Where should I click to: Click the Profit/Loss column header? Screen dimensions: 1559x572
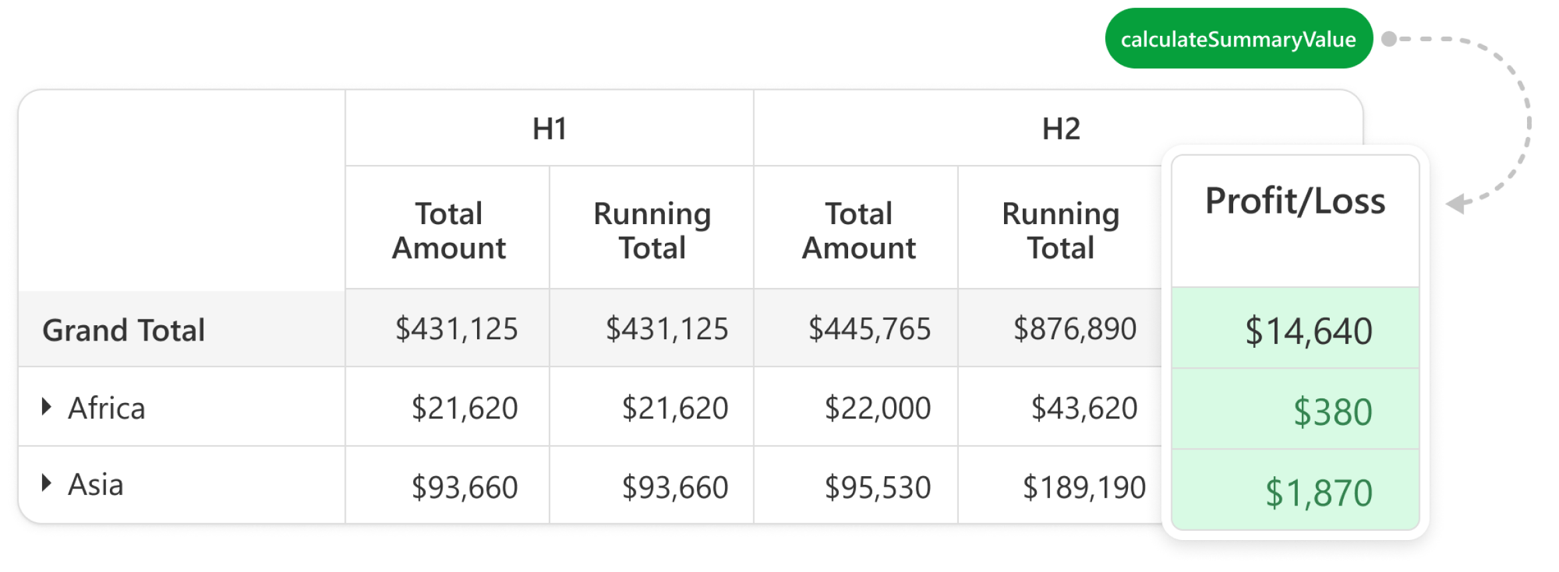pos(1295,201)
